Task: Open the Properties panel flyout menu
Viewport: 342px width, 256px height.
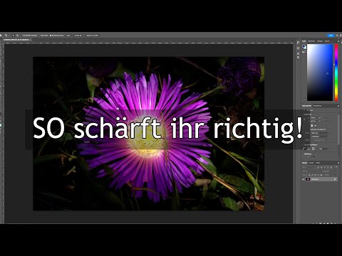Action: click(x=338, y=106)
